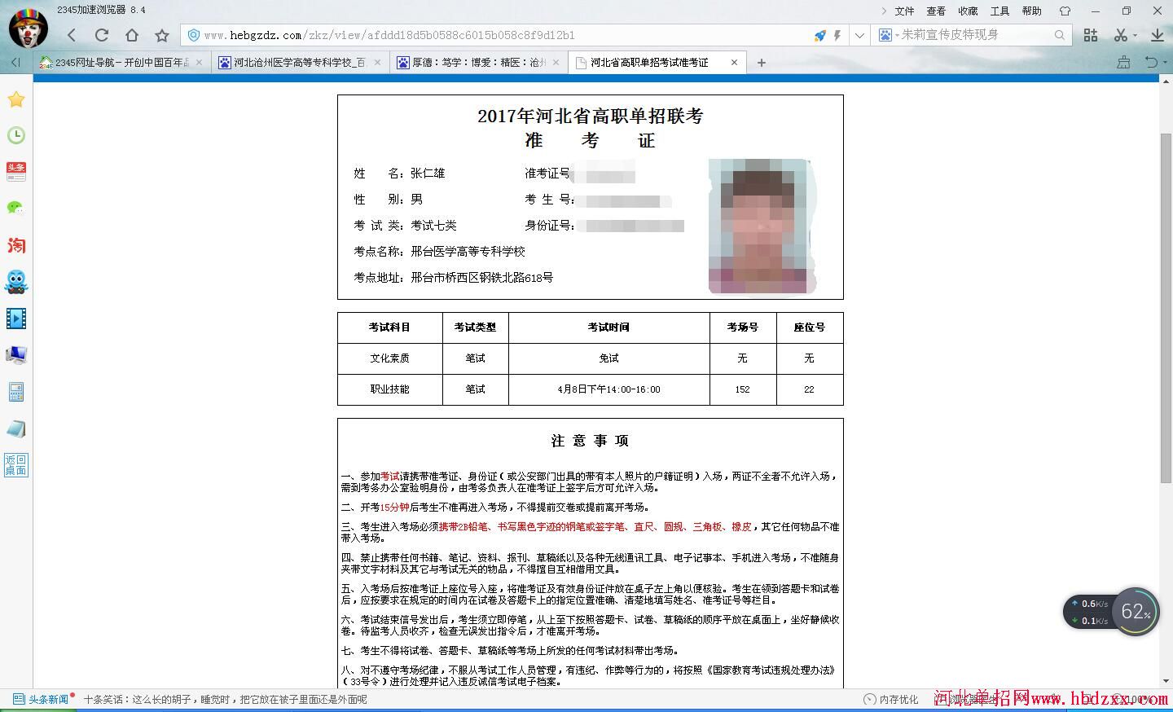Click the rocket speed-mode icon
Viewport: 1173px width, 712px height.
(820, 35)
